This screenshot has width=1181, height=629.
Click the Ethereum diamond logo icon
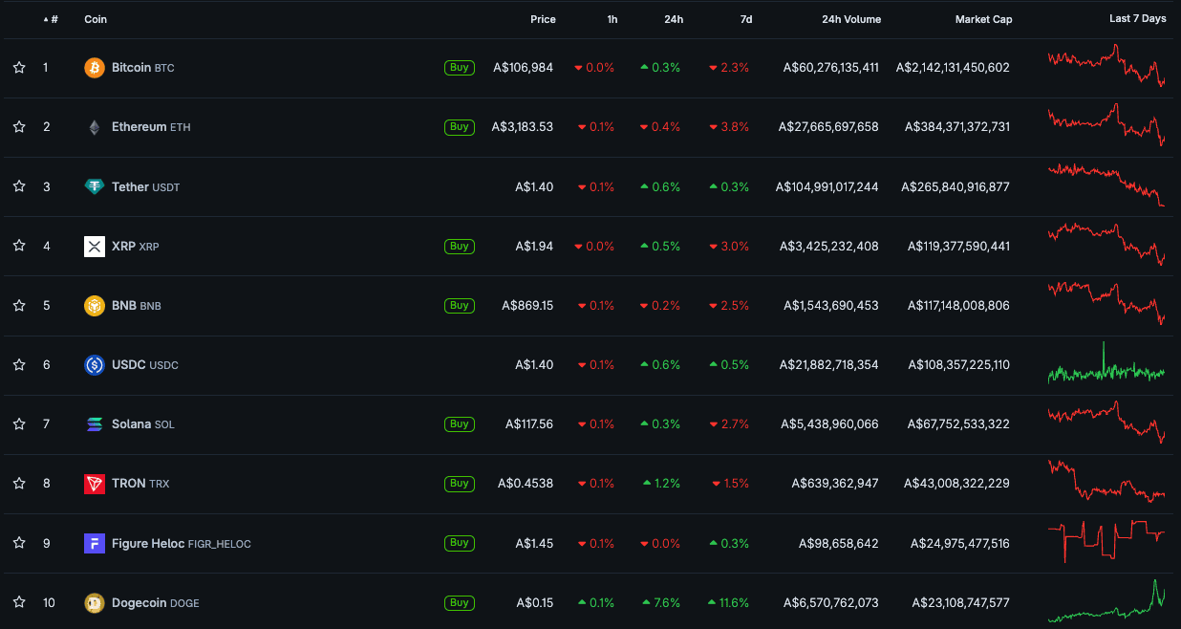tap(94, 127)
